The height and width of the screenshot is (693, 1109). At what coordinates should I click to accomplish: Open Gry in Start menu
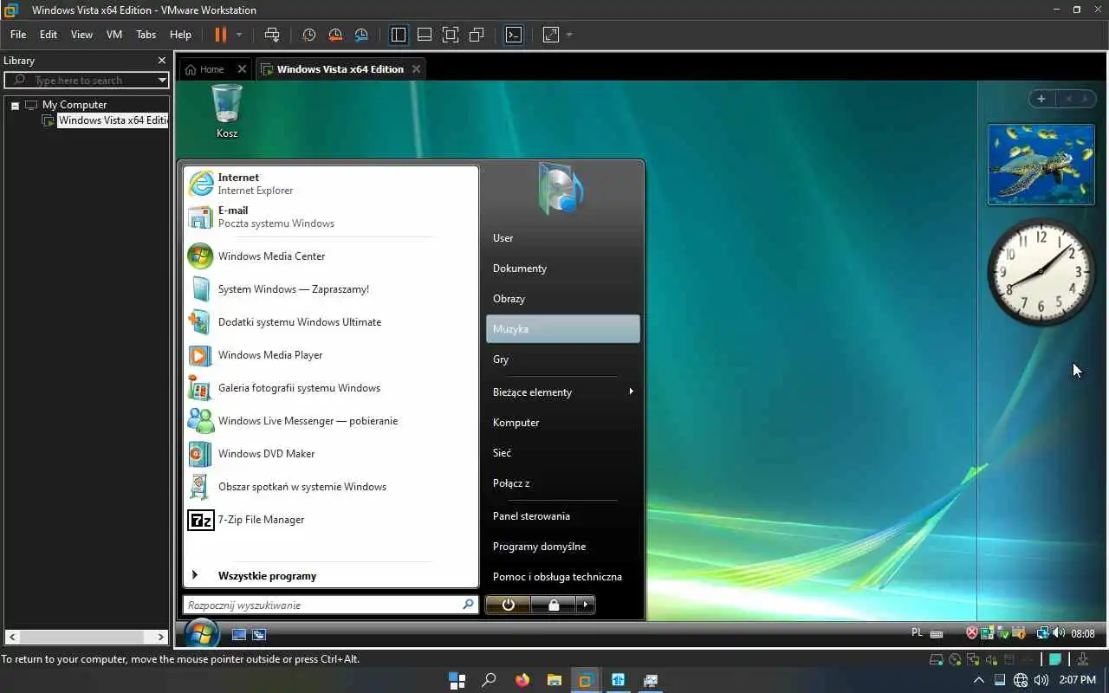(563, 359)
